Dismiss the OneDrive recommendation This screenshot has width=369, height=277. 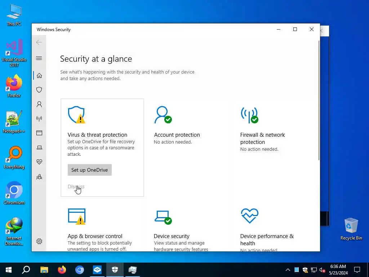click(76, 186)
